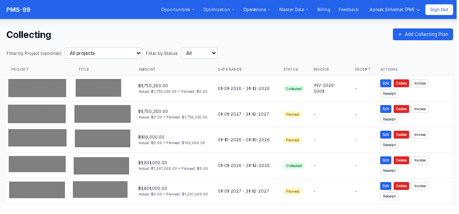Open the Feedback page
The height and width of the screenshot is (214, 459).
coord(349,9)
